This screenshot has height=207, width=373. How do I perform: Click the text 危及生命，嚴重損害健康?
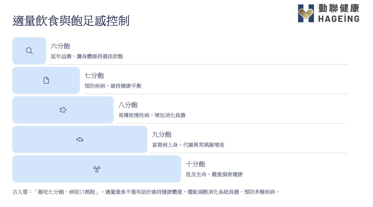214,174
